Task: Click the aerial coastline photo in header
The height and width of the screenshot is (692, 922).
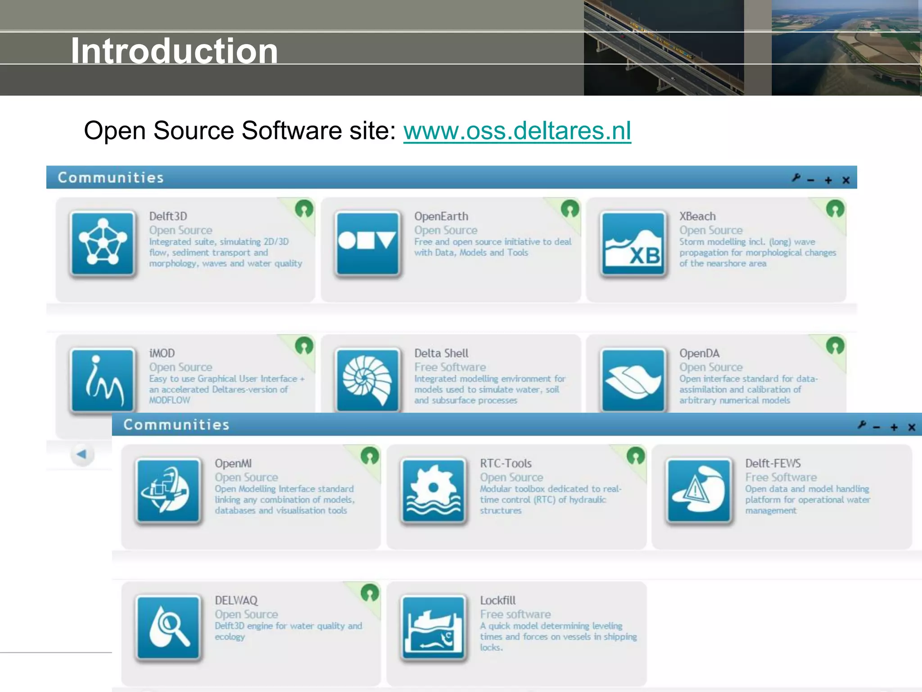Action: click(x=846, y=48)
